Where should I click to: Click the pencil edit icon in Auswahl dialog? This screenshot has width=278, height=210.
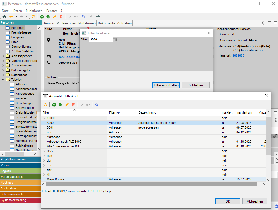(x=67, y=105)
